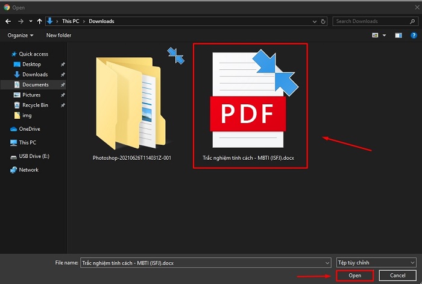Image resolution: width=422 pixels, height=284 pixels.
Task: Open the view options dropdown arrow
Action: pos(385,36)
